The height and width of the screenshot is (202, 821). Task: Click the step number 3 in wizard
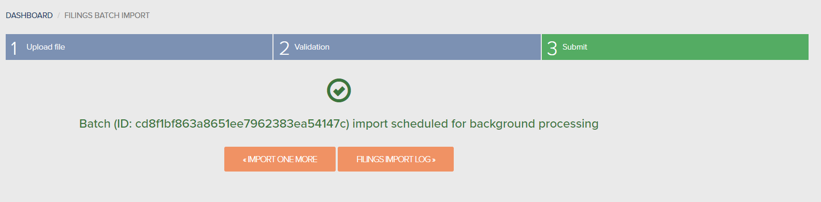[552, 48]
